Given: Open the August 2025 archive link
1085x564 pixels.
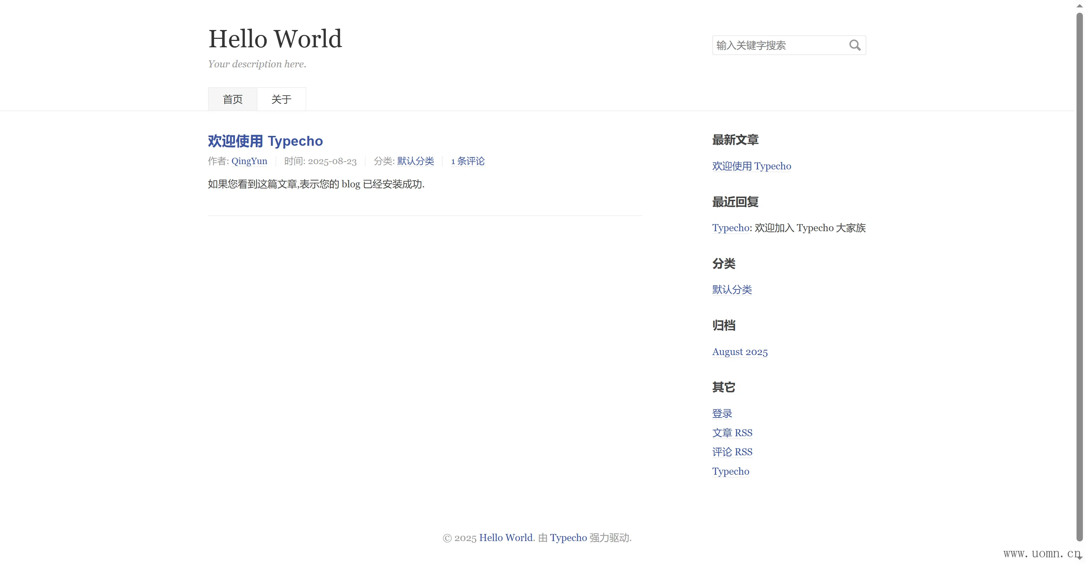Looking at the screenshot, I should pyautogui.click(x=740, y=352).
